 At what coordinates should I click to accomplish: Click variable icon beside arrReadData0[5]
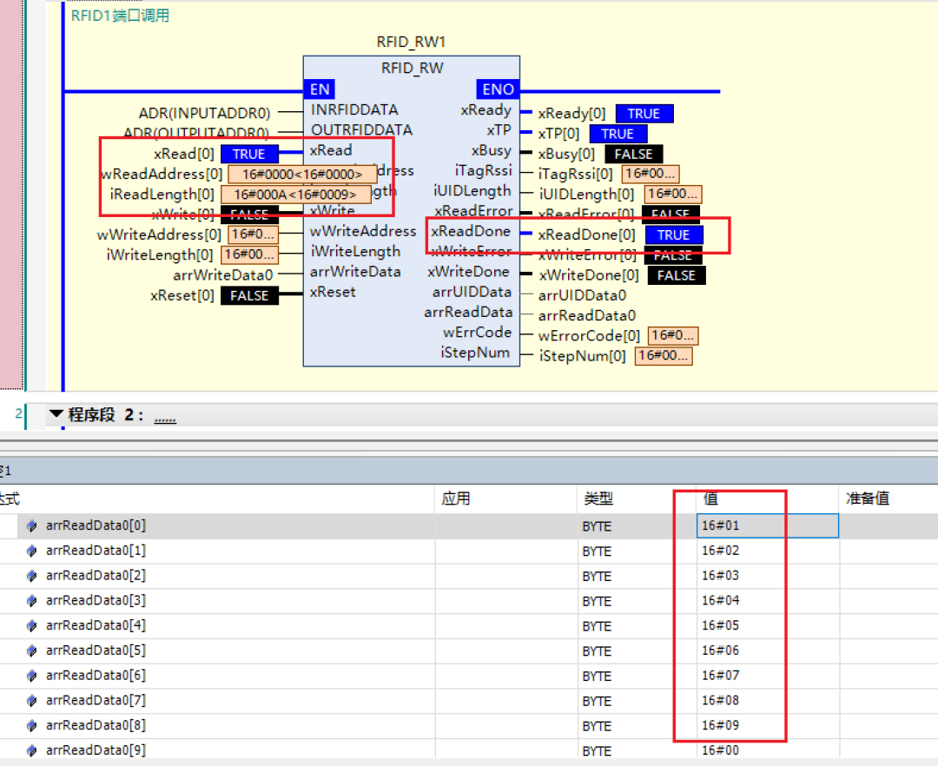(x=32, y=651)
